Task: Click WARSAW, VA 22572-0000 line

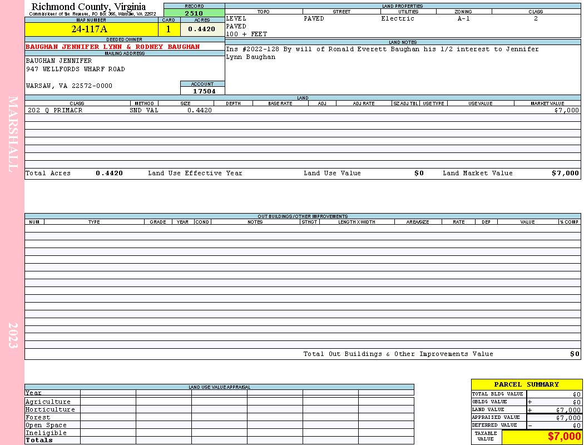Action: 69,86
